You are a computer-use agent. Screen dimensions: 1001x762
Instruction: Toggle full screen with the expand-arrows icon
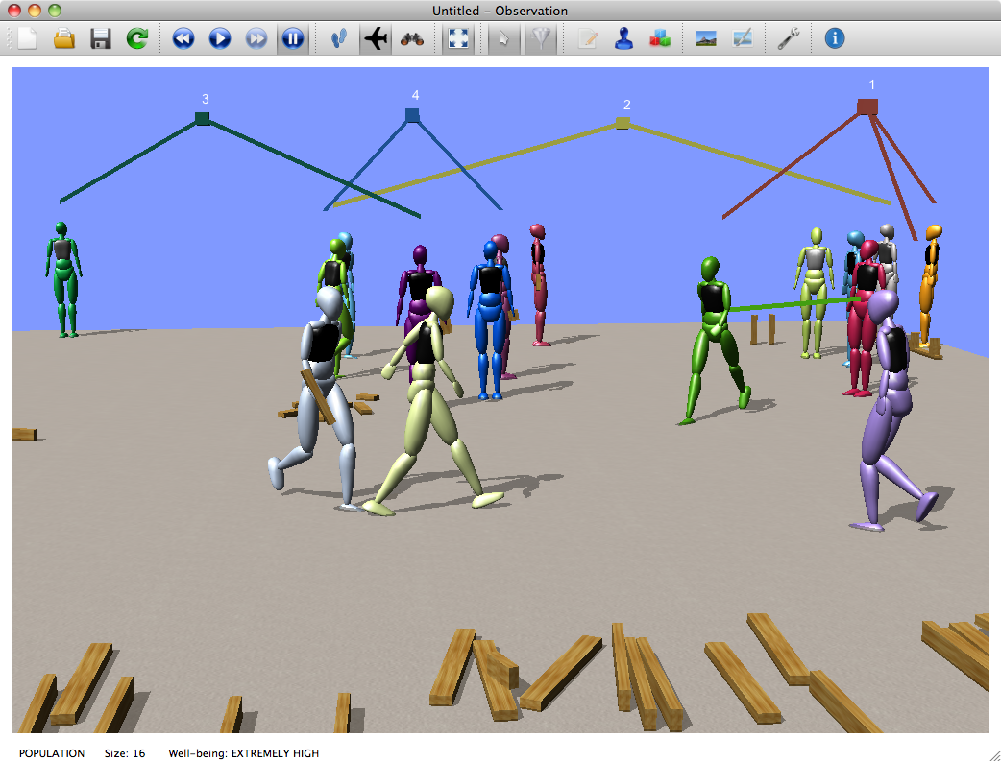point(459,38)
